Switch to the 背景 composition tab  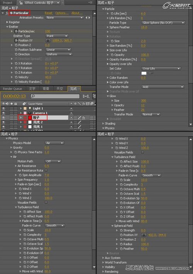tap(46, 89)
